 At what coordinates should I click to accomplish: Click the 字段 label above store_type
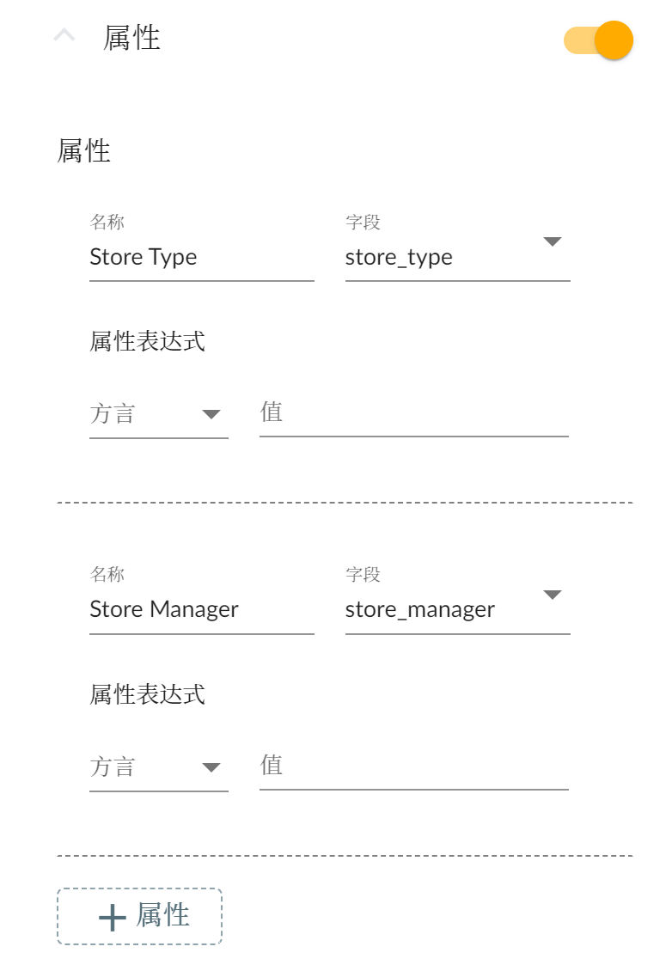(x=363, y=223)
